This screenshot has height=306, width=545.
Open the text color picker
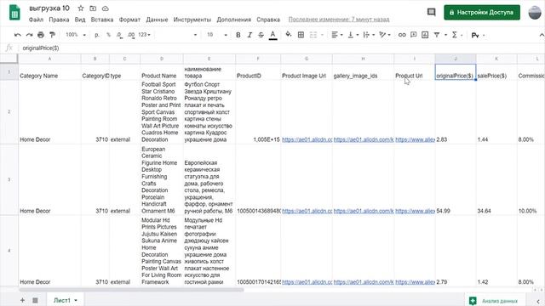pyautogui.click(x=272, y=35)
